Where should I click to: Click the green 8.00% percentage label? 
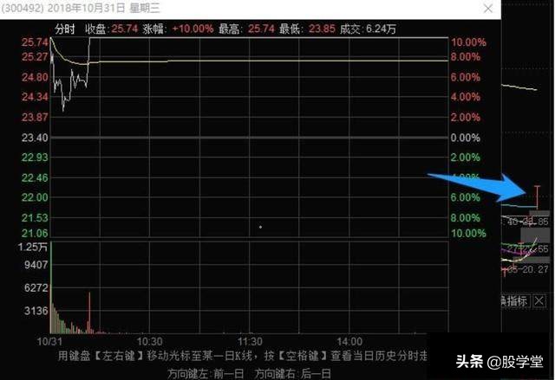click(465, 218)
